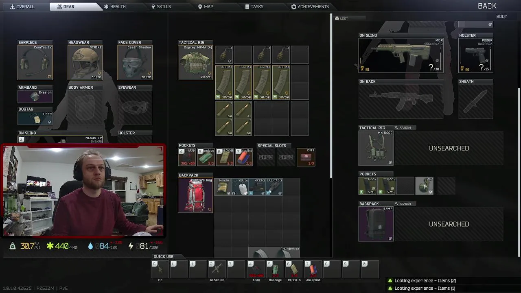
Task: Select the STRIKE helmet in Headwear
Action: point(85,62)
